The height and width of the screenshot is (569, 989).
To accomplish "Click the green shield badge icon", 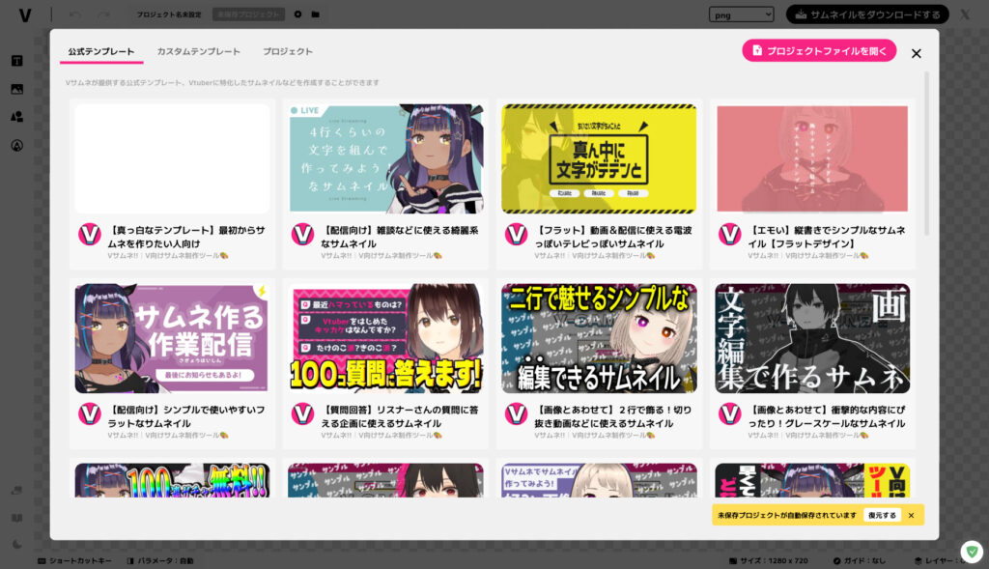I will [x=971, y=552].
